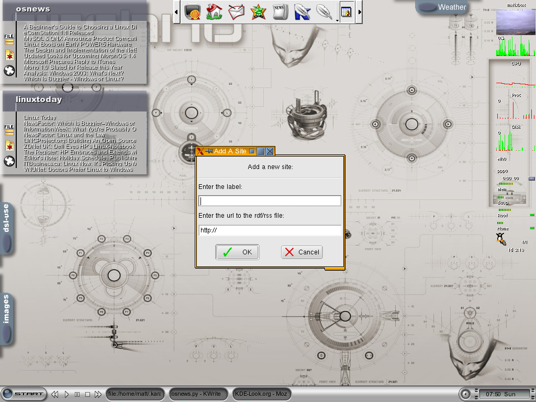Open headline "Updated Looks for Upcoming MorphOS 1.4"
Viewport: 536px width, 402px height.
tap(80, 56)
